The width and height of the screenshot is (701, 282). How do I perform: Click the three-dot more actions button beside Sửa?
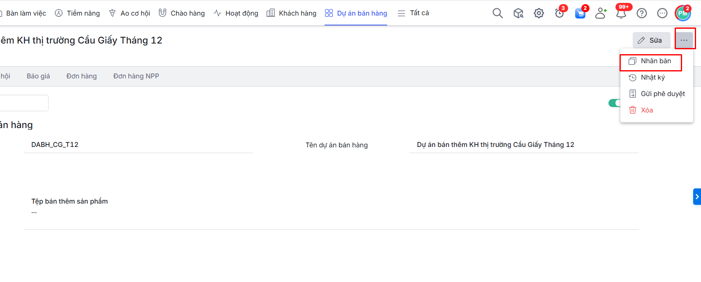click(x=684, y=40)
